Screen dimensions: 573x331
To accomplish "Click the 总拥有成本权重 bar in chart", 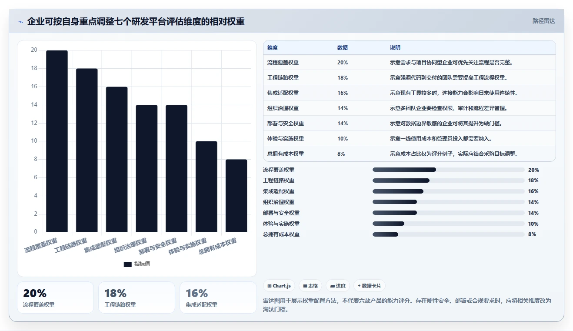I will tap(236, 196).
